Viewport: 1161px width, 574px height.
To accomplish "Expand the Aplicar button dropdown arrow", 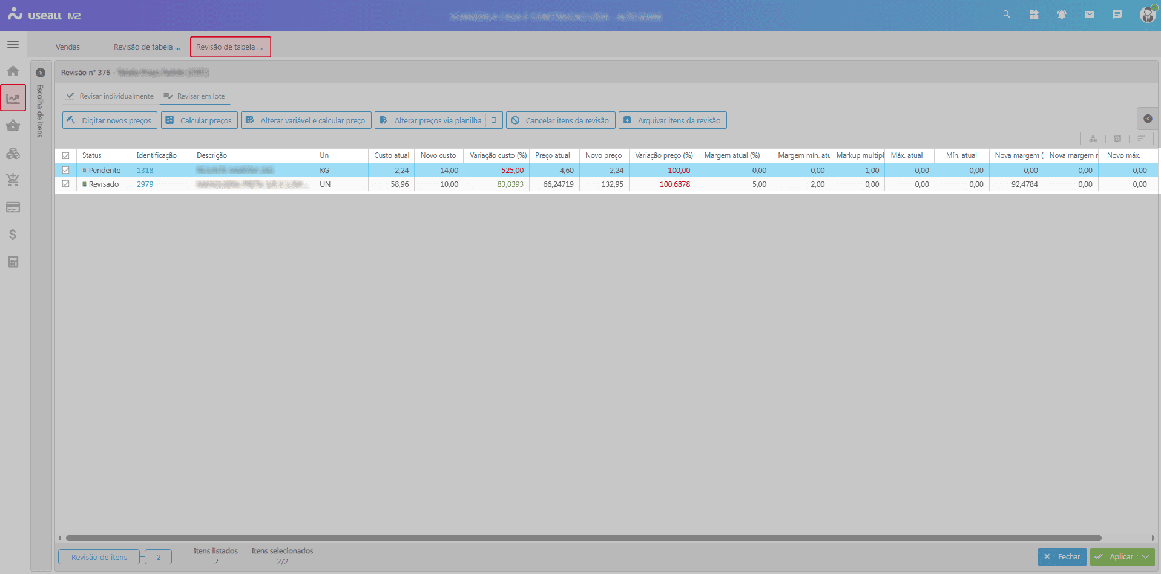I will point(1145,557).
